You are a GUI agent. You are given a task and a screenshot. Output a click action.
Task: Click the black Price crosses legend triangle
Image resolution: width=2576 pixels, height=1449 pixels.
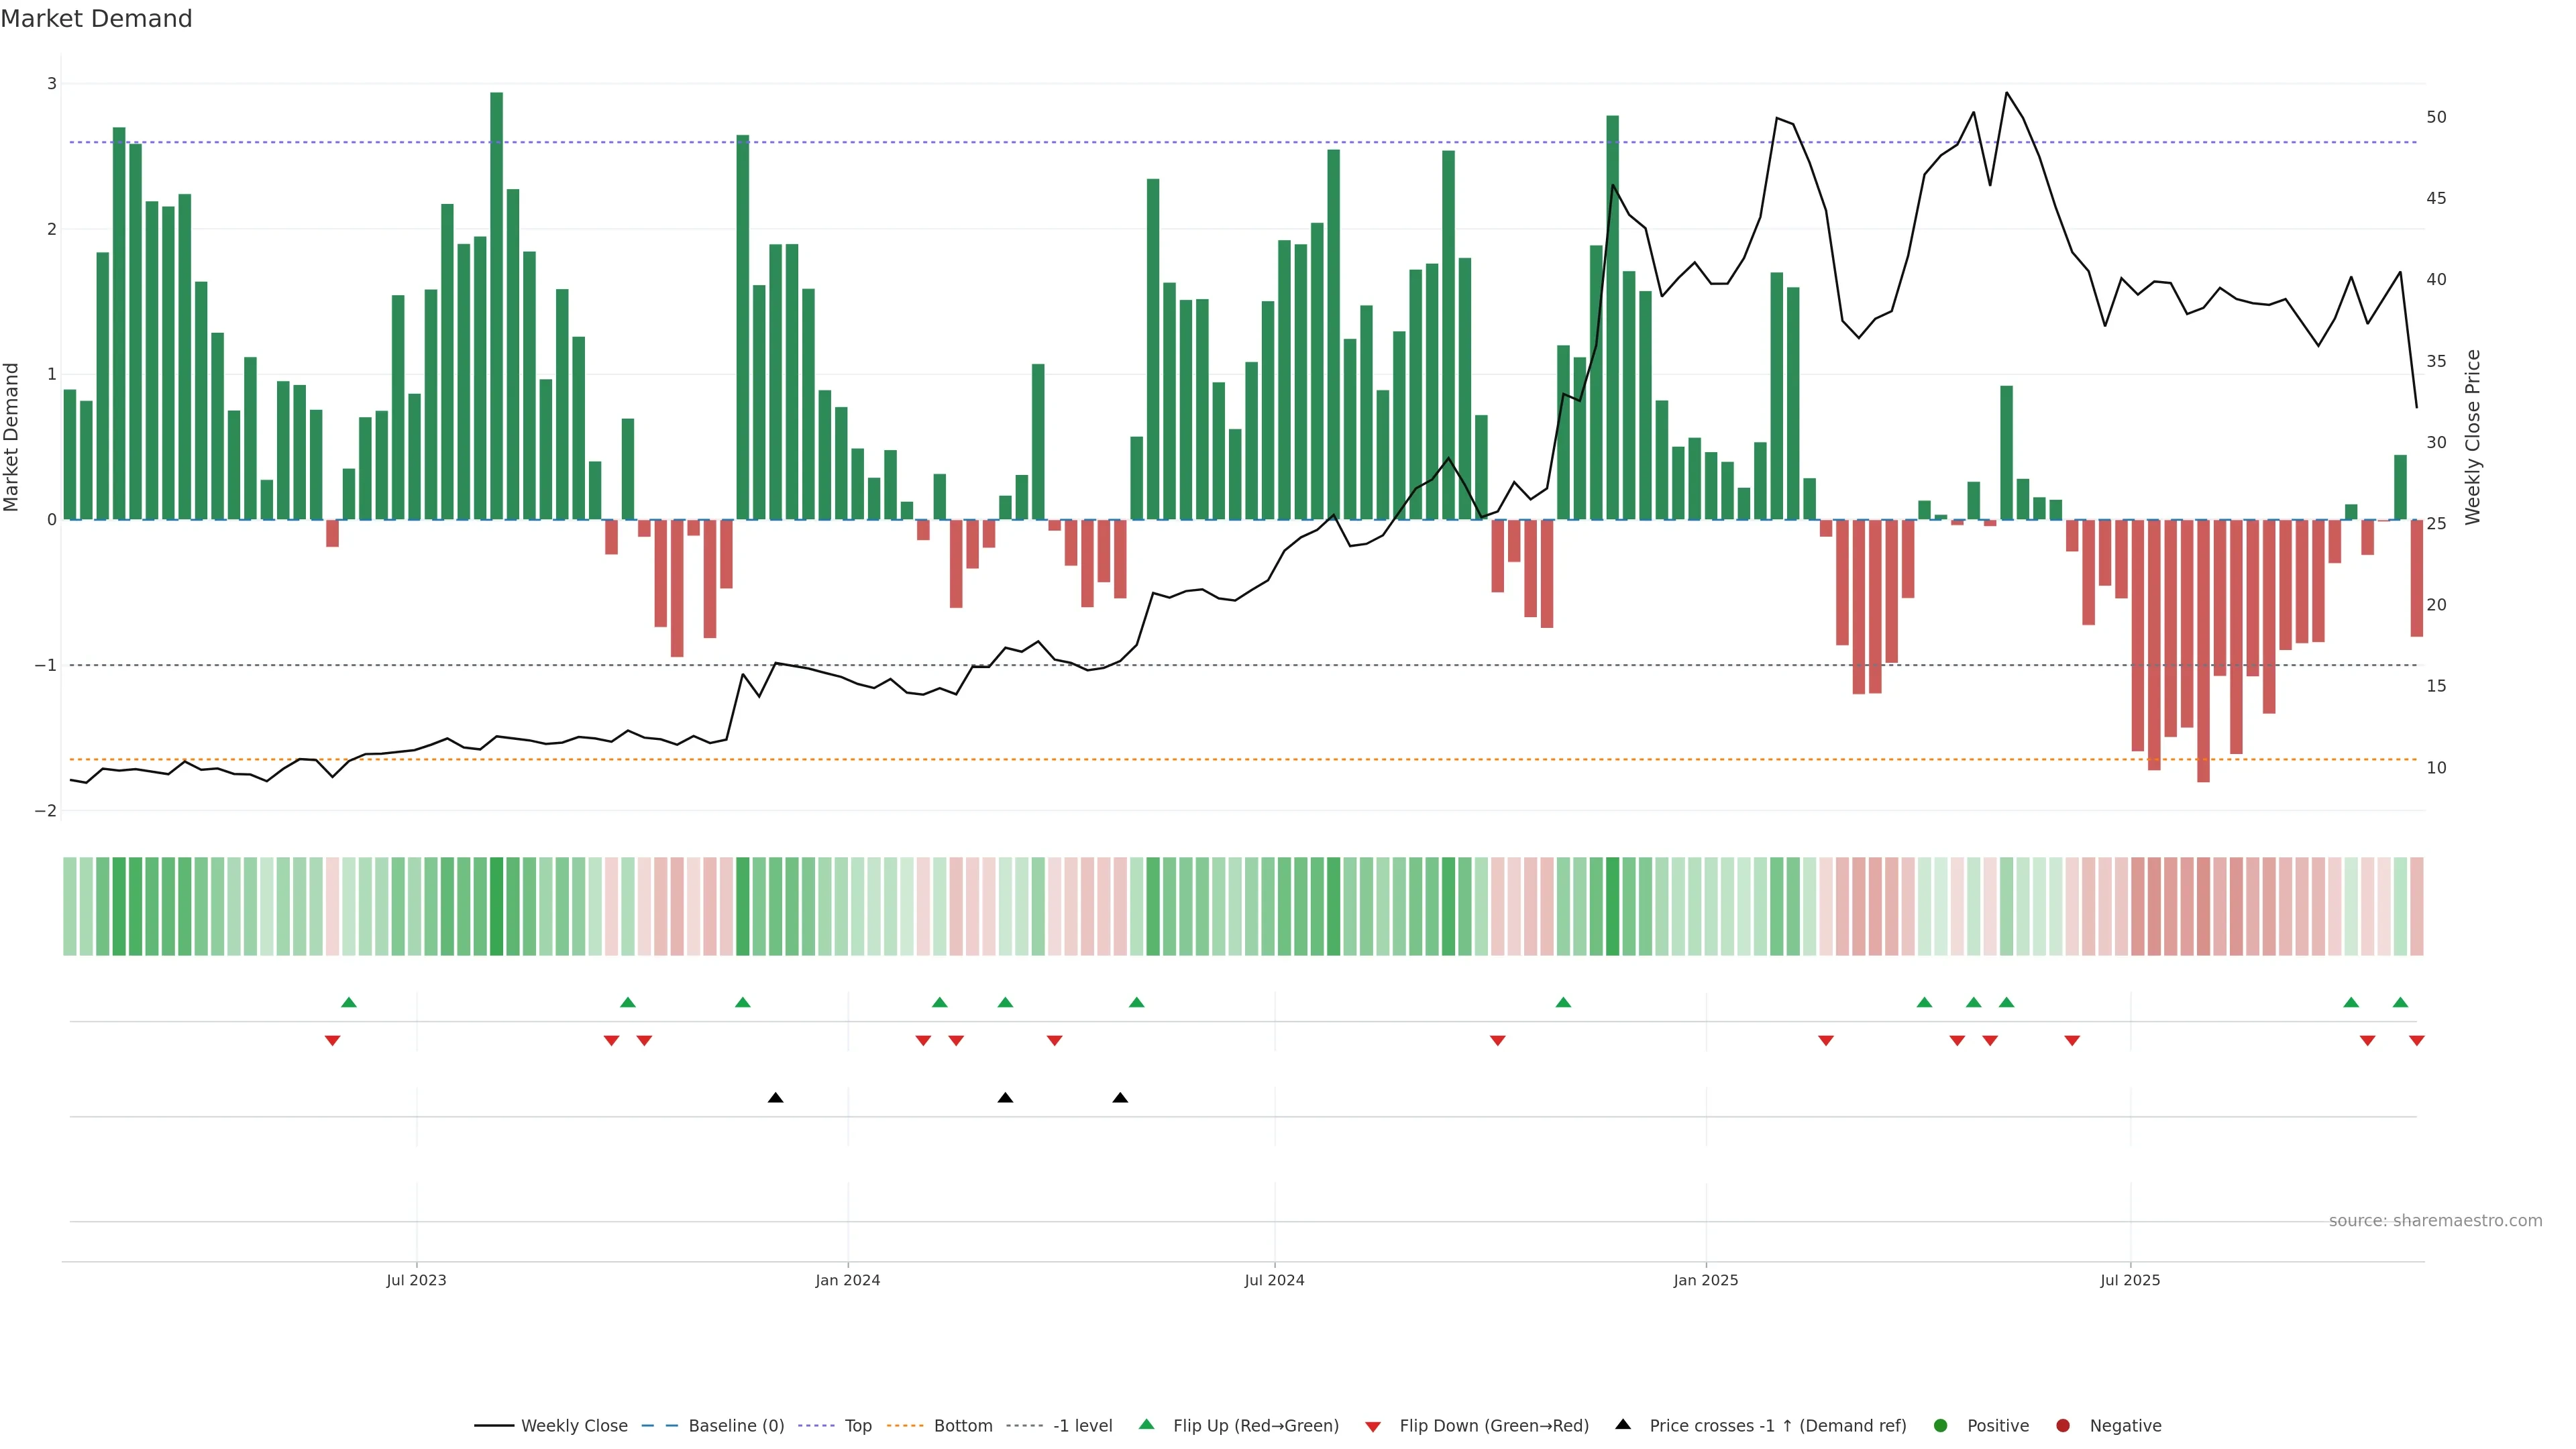(1623, 1424)
